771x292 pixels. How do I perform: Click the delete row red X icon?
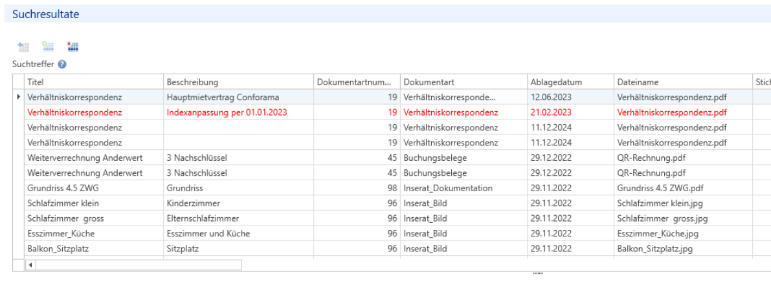[73, 47]
